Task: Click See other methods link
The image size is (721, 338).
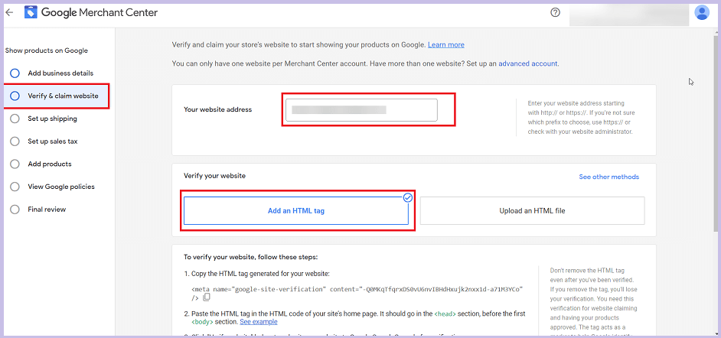Action: point(608,177)
